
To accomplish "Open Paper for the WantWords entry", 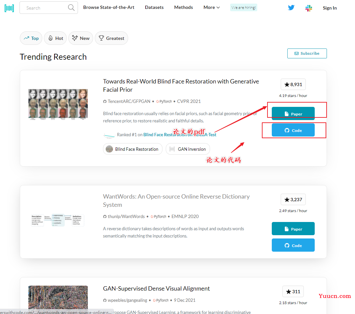I will click(293, 229).
